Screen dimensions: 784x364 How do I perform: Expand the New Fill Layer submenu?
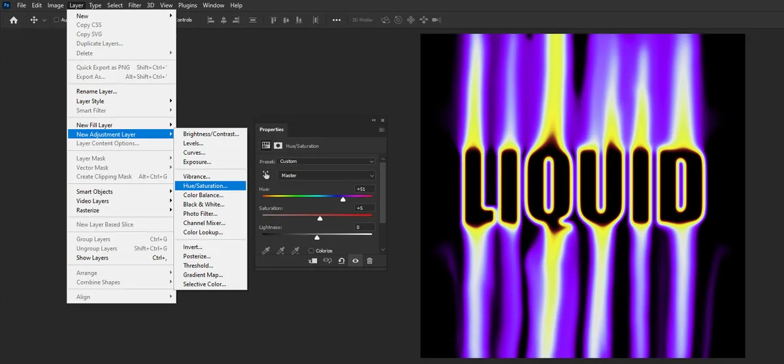[122, 125]
